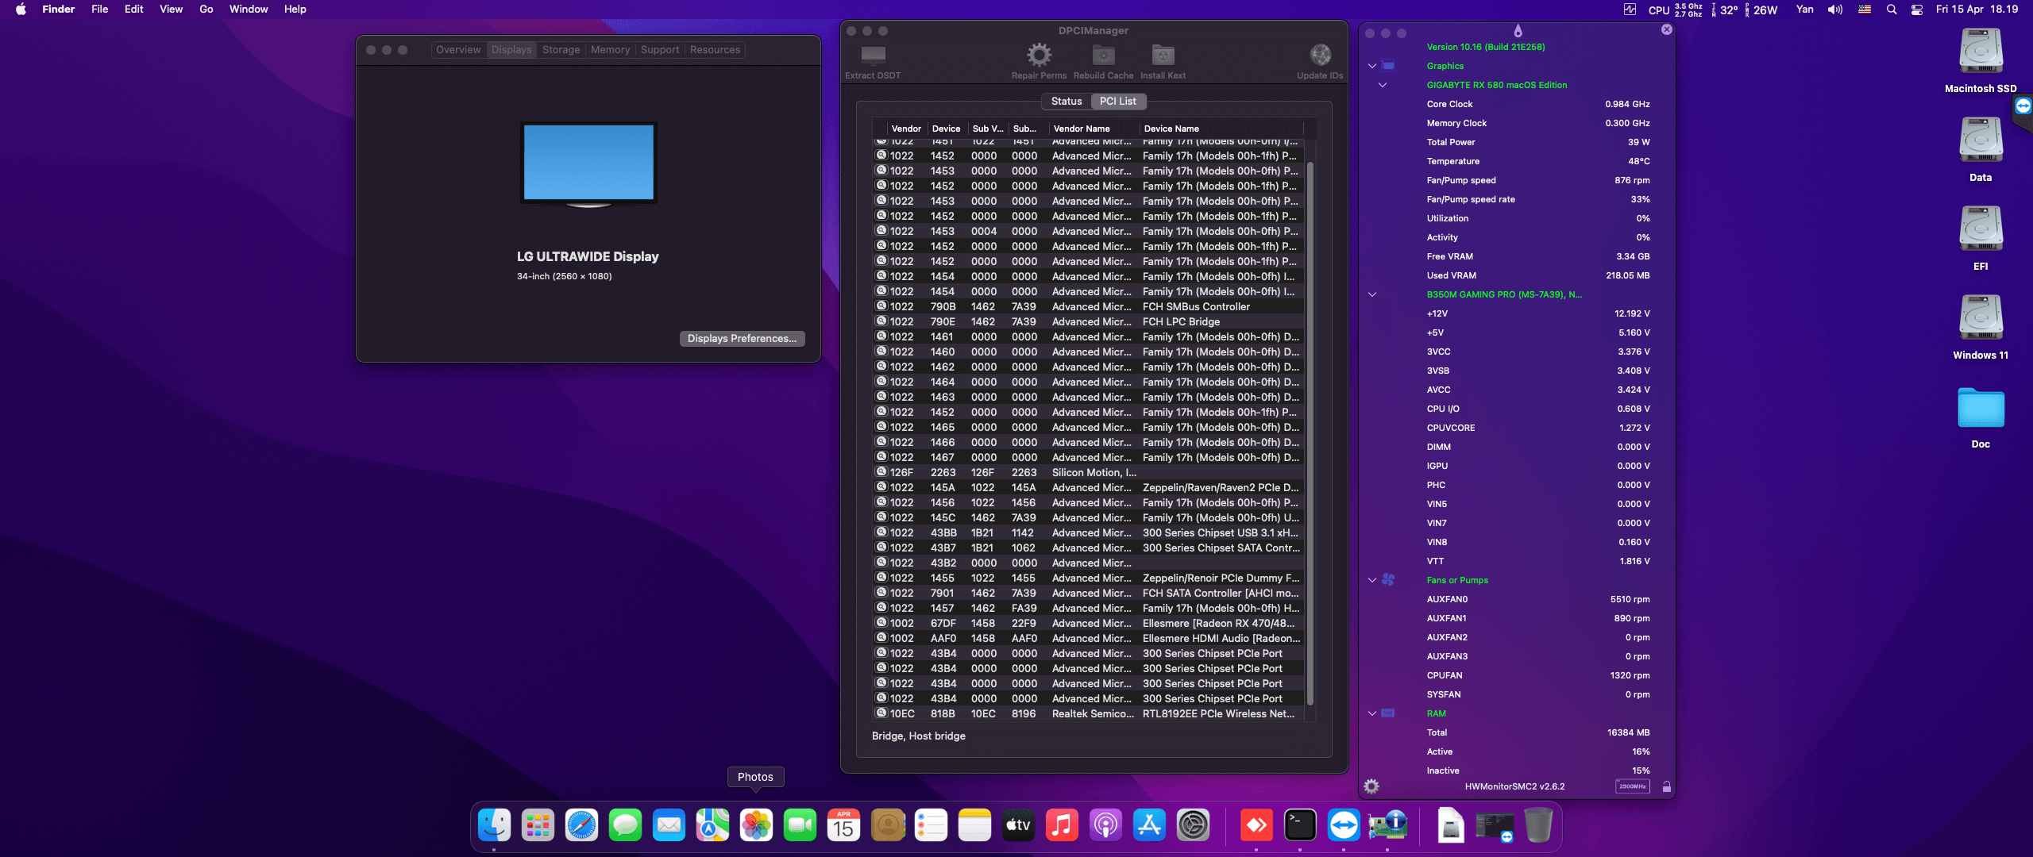
Task: Open the Overview tab in About This Mac
Action: click(458, 49)
